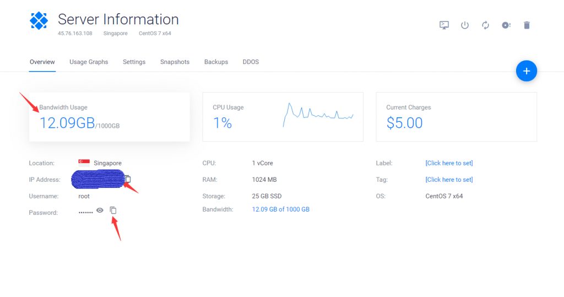Click the CPU Usage graph card
Viewport: 564px width, 297px height.
(283, 117)
